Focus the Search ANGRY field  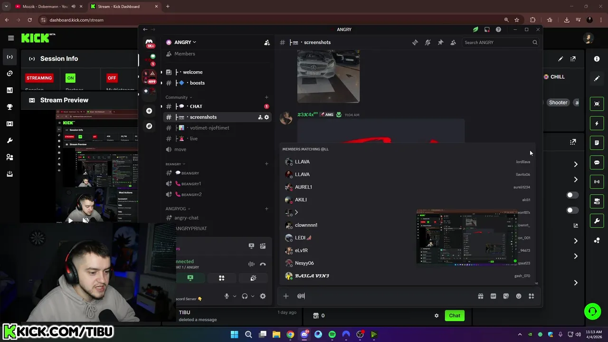(501, 42)
